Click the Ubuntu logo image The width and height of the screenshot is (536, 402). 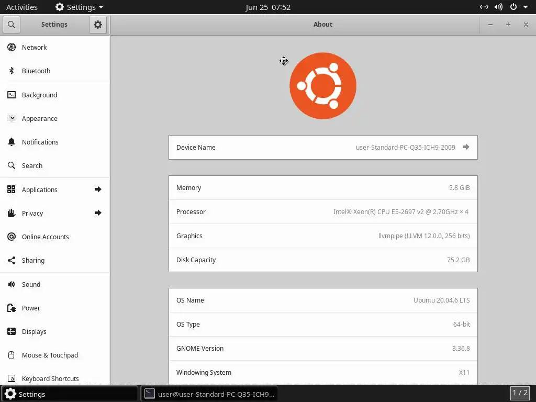pyautogui.click(x=322, y=86)
